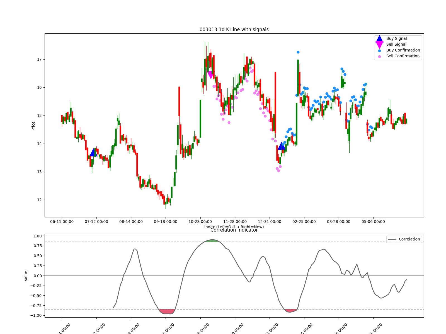The image size is (446, 334).
Task: Click the '10-28 00:00' date tick label
Action: [200, 222]
